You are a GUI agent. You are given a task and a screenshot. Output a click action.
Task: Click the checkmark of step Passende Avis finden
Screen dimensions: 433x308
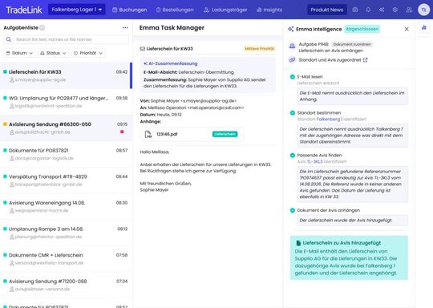[x=293, y=156]
